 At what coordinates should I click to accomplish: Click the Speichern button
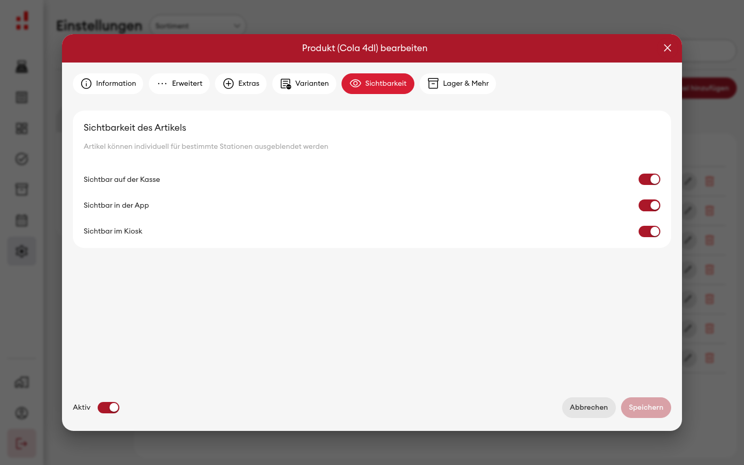pos(646,408)
